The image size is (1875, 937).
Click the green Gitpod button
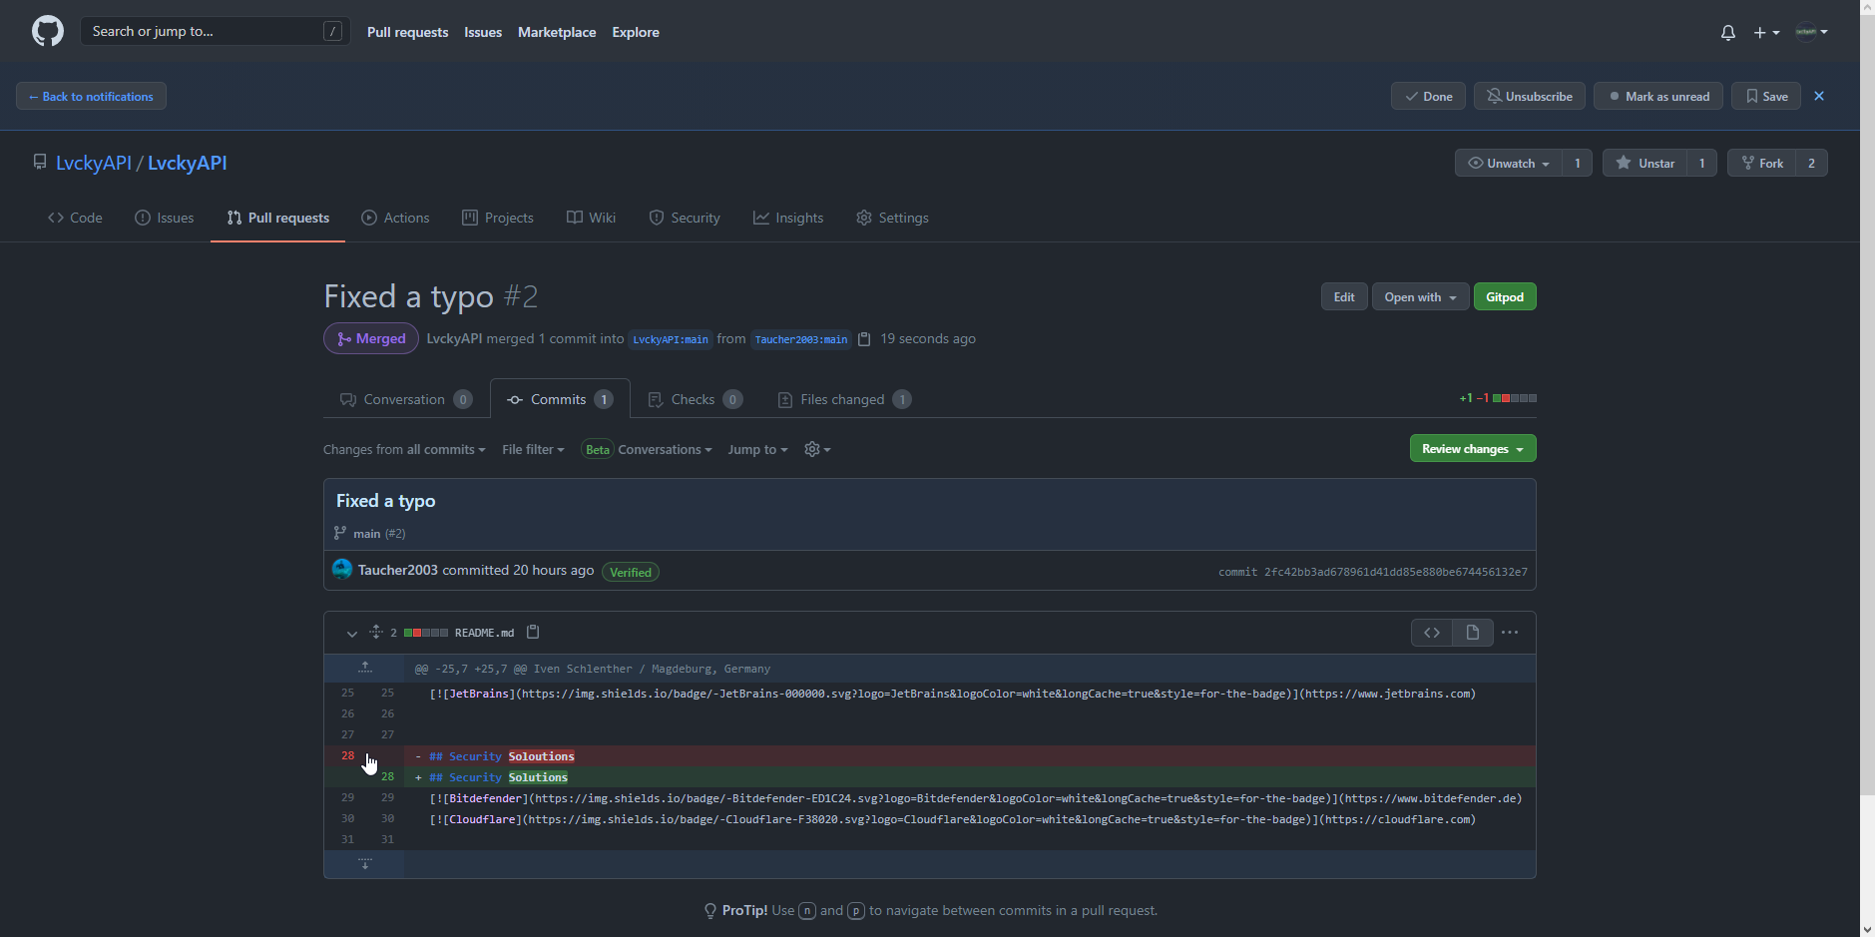(1504, 297)
